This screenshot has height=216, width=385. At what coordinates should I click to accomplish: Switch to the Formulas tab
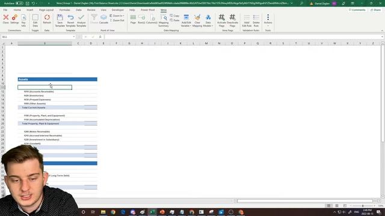(x=64, y=10)
